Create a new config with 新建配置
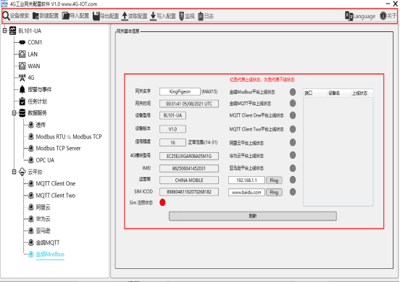The width and height of the screenshot is (400, 282). pos(46,16)
